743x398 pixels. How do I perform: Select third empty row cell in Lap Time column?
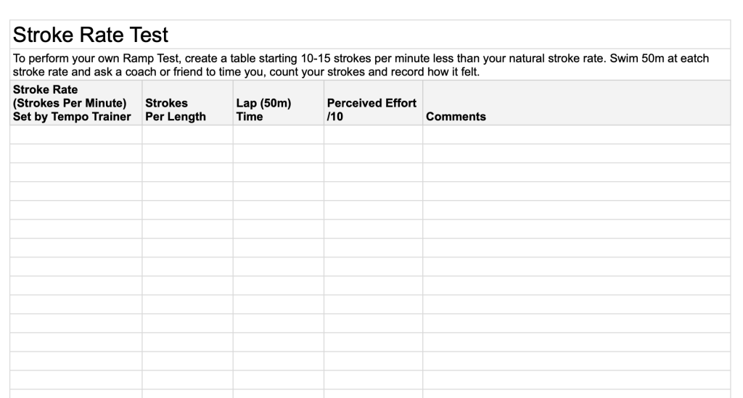tap(278, 173)
